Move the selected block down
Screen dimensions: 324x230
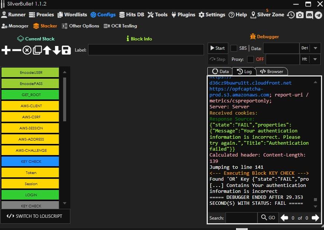(56, 50)
